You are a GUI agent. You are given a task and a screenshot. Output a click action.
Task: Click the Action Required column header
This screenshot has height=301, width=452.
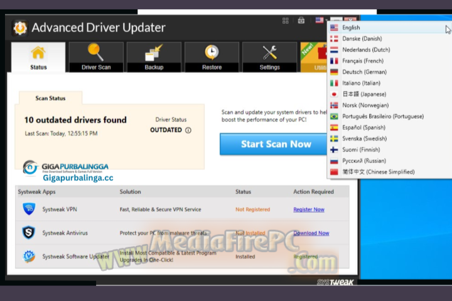[x=313, y=192]
